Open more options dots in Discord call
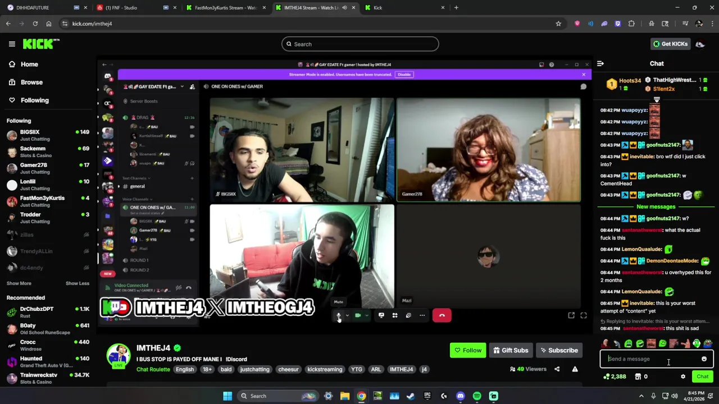The image size is (719, 404). point(422,315)
